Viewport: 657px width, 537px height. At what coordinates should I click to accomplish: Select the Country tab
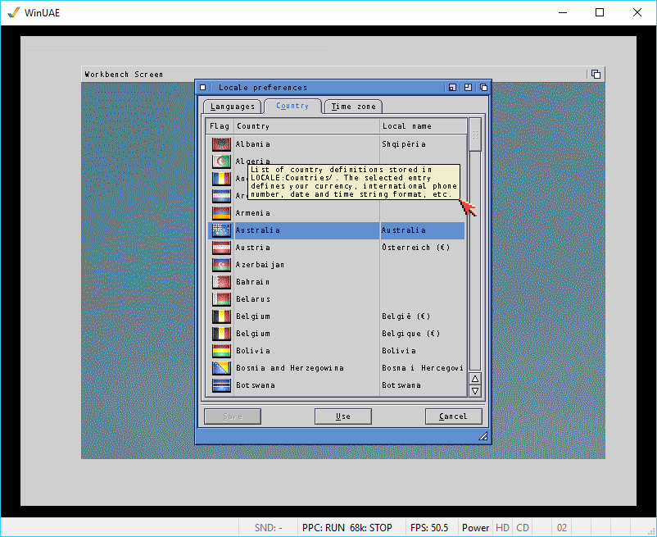coord(292,106)
